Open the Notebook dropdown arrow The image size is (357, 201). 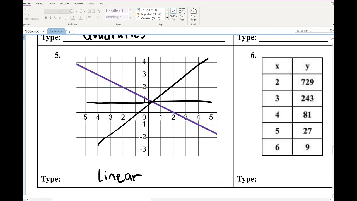(x=44, y=32)
